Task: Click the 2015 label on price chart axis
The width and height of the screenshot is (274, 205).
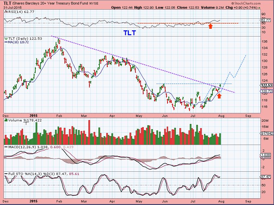Action: tap(33, 116)
